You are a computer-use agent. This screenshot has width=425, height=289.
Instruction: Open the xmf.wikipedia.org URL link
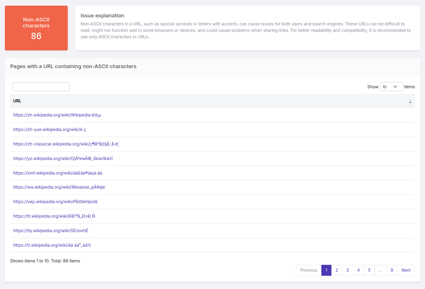pyautogui.click(x=58, y=173)
